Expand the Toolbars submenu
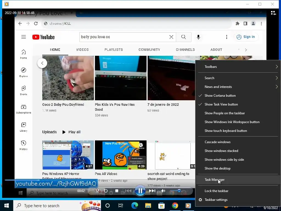This screenshot has height=211, width=281. click(238, 67)
